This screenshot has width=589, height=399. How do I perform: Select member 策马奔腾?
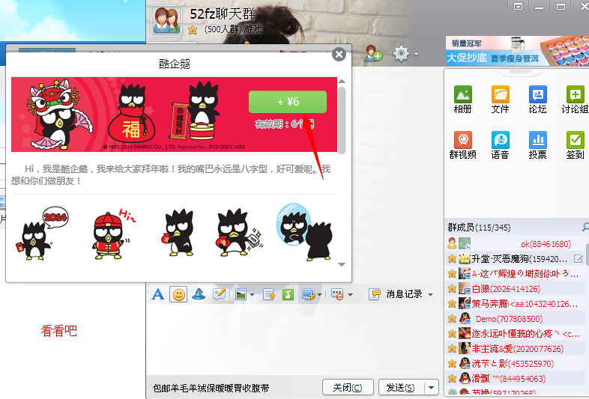coord(515,304)
